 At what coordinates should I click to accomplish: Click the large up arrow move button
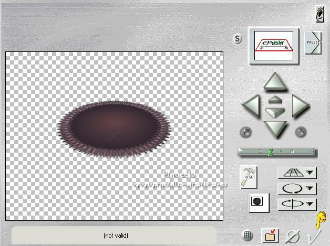pos(275,82)
